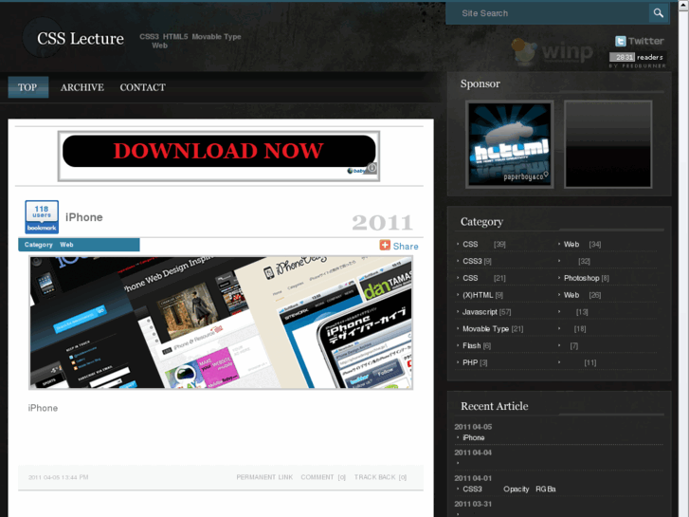The width and height of the screenshot is (689, 517).
Task: Click the winp logo
Action: 553,52
